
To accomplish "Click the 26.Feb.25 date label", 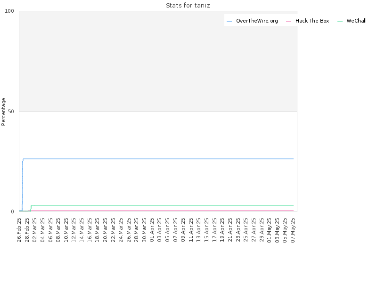I will tap(19, 230).
